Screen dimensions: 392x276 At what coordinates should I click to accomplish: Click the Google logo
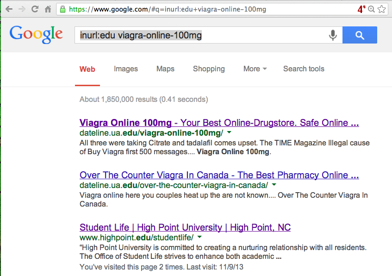point(36,34)
